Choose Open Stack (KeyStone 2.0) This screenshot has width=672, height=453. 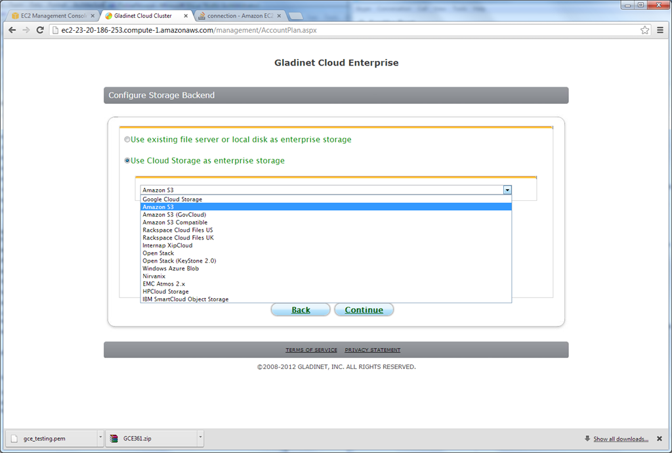(326, 261)
